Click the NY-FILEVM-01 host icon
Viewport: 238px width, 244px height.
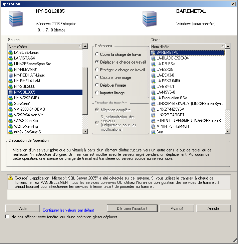10,70
